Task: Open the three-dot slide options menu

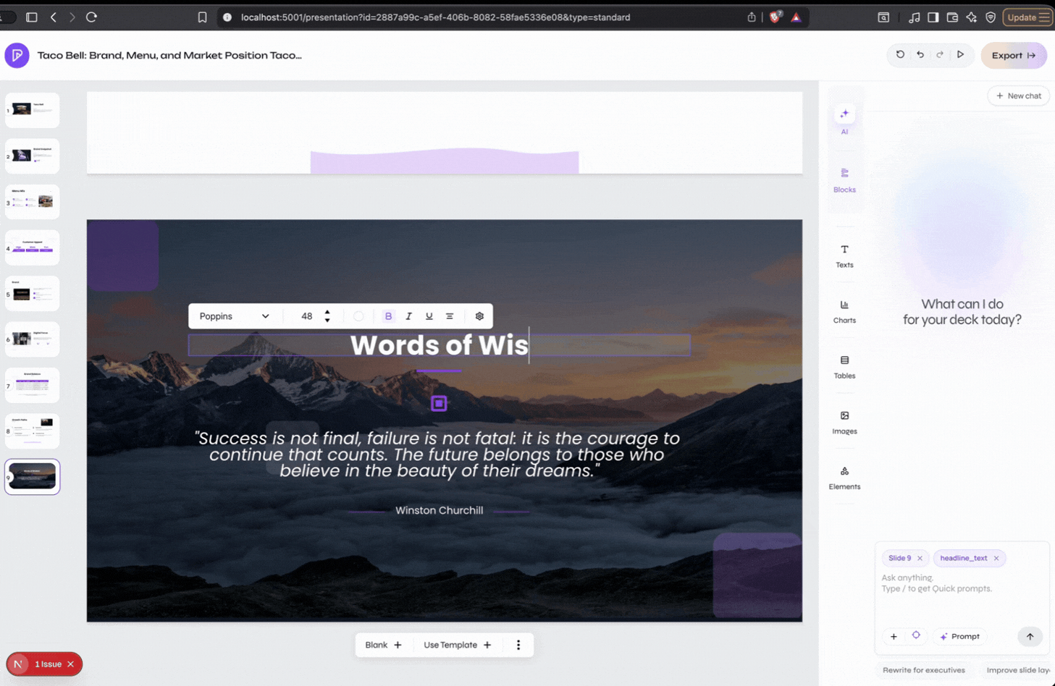Action: pyautogui.click(x=518, y=645)
